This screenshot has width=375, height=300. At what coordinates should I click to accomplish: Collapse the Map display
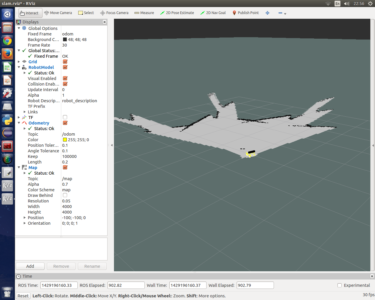tap(19, 168)
